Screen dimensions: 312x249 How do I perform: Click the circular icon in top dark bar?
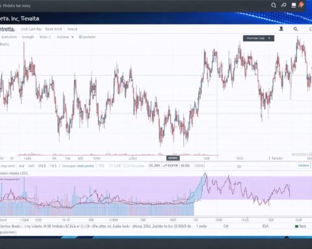point(274,5)
